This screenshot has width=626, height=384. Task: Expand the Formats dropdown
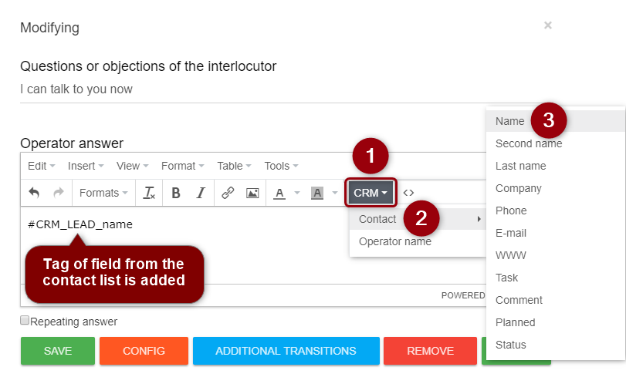103,193
